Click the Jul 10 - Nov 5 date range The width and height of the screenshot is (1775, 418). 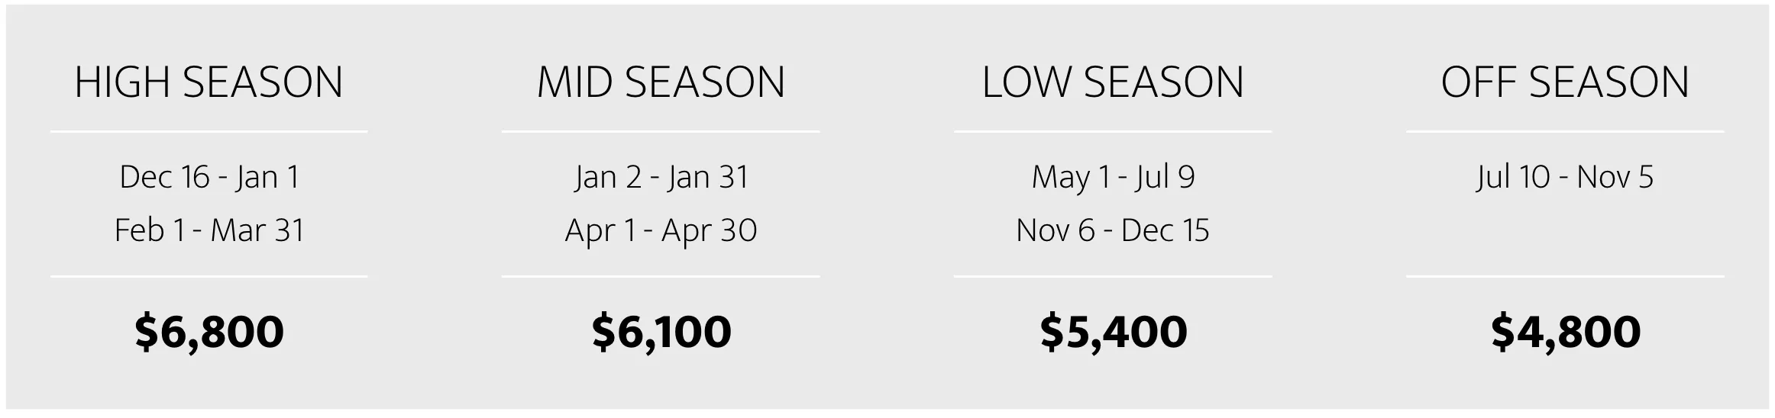[x=1565, y=177]
